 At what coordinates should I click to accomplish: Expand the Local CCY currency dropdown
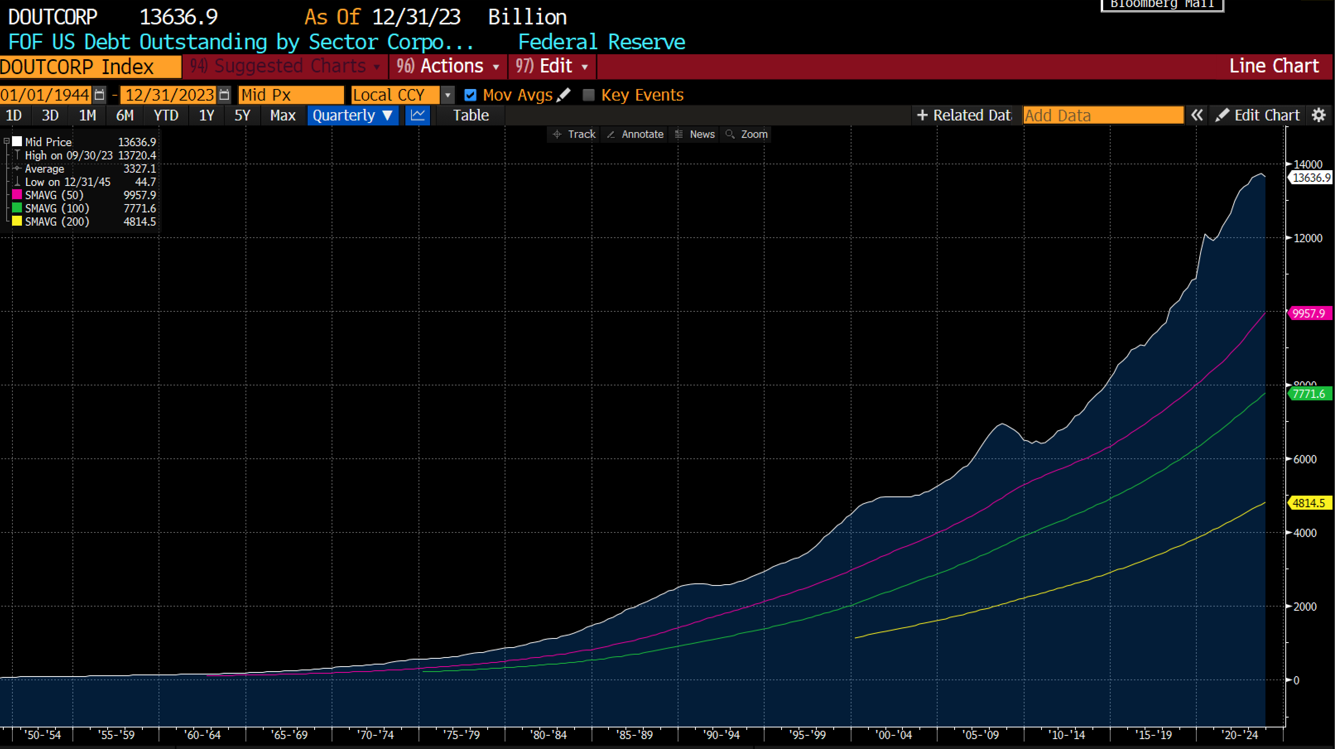[448, 95]
